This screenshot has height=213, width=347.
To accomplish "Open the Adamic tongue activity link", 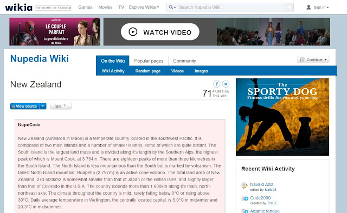I will pos(265,211).
